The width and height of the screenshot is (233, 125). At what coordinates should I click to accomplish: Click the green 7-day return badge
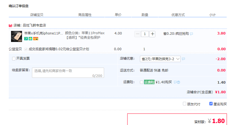[x=26, y=39]
